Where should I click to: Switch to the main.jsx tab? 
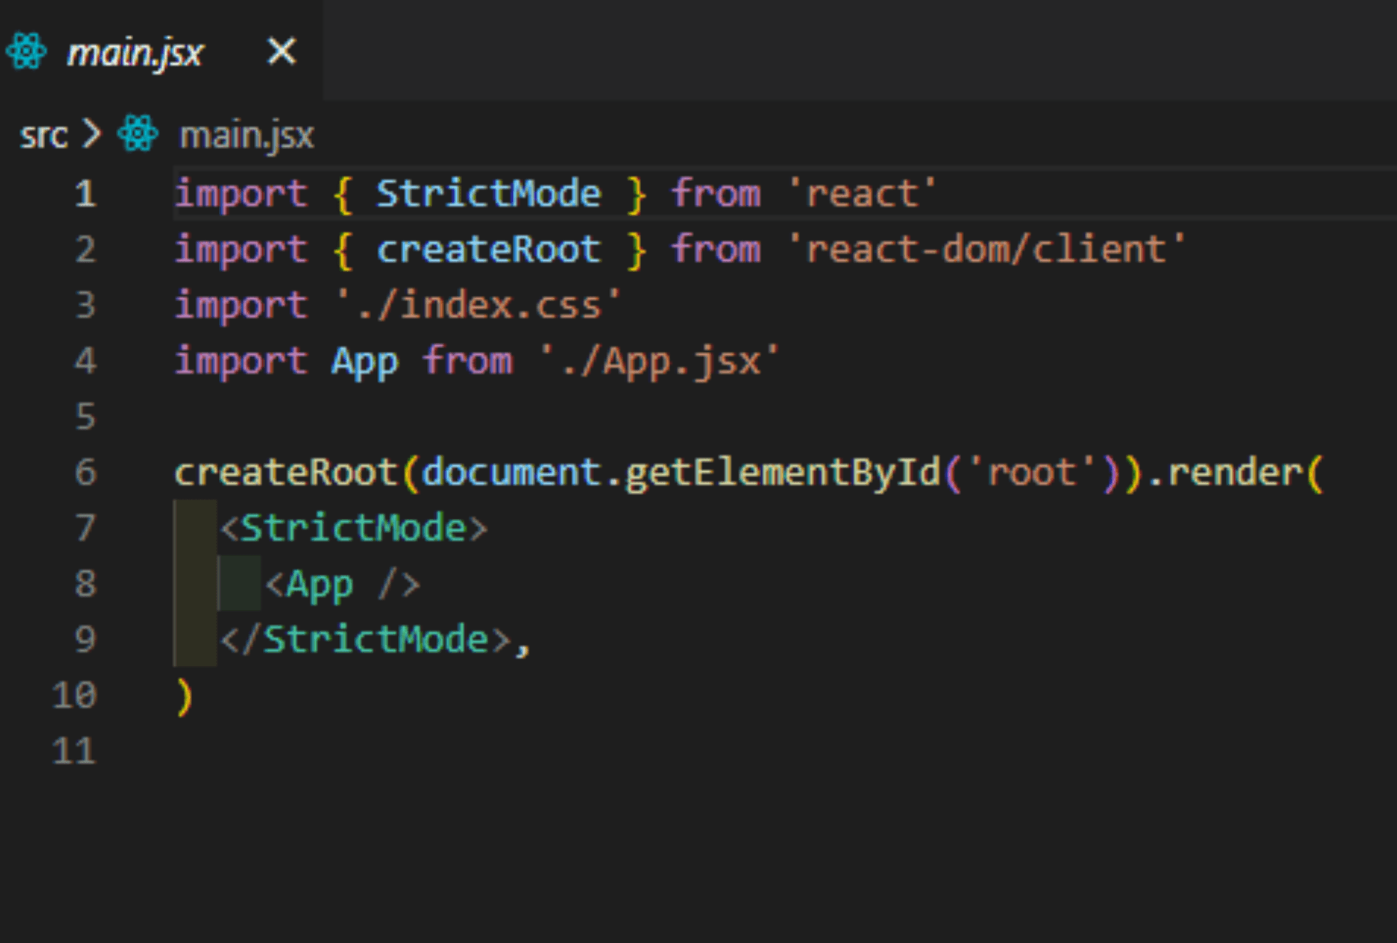click(135, 51)
